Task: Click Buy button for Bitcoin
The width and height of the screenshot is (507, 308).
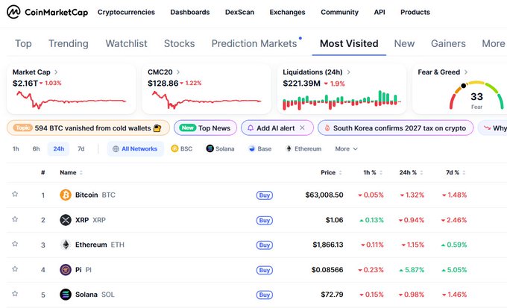Action: (265, 195)
